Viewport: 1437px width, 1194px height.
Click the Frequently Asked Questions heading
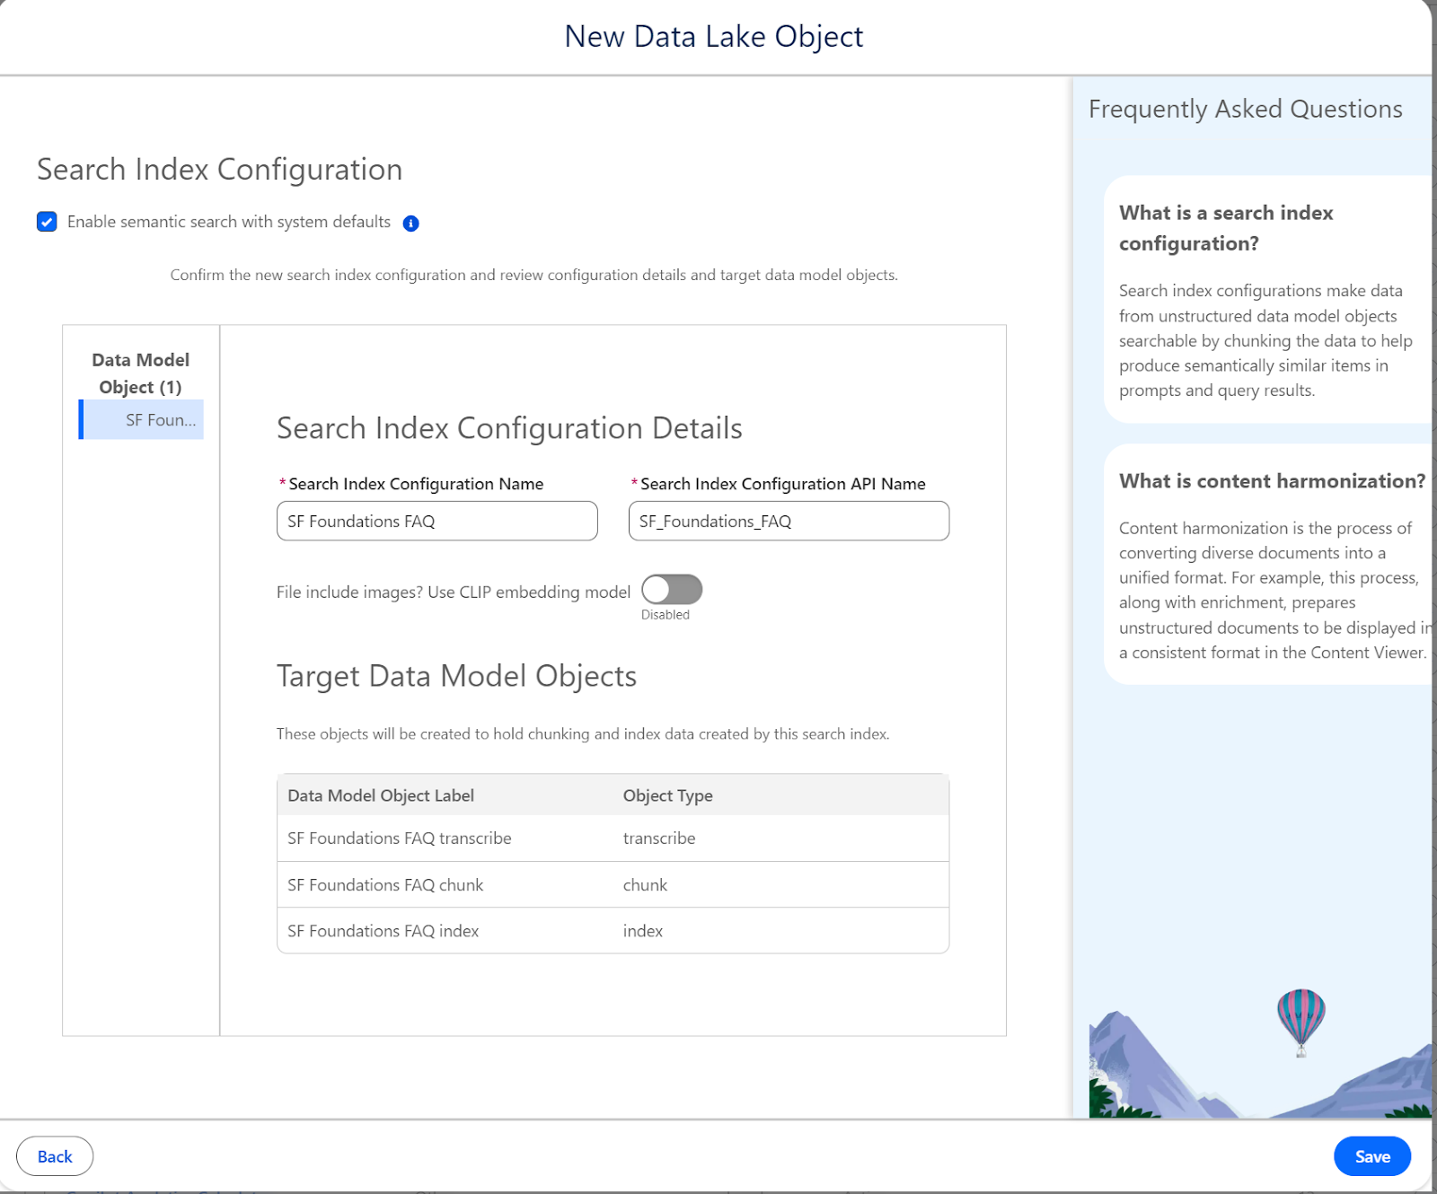[x=1245, y=110]
